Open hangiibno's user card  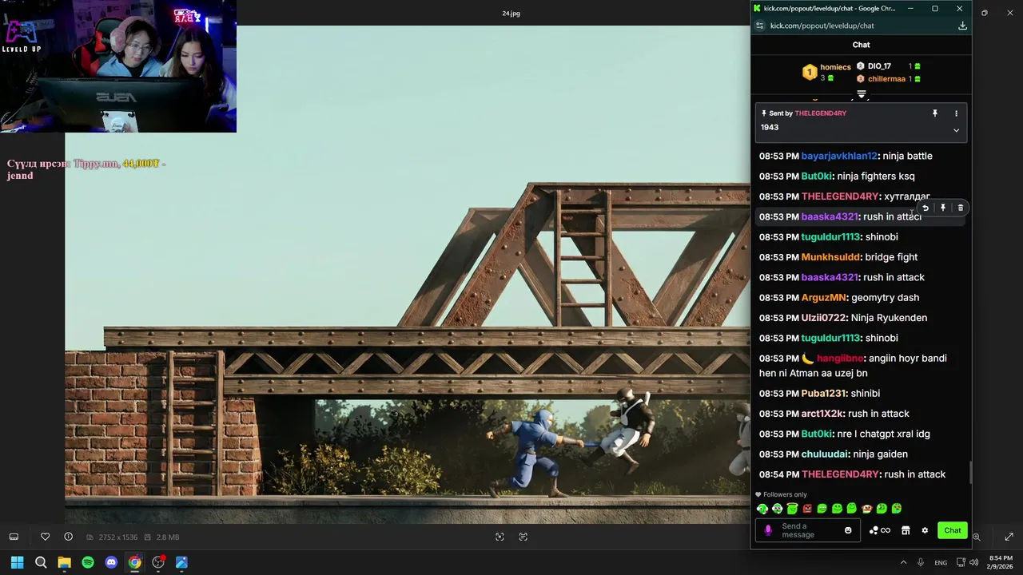point(840,359)
